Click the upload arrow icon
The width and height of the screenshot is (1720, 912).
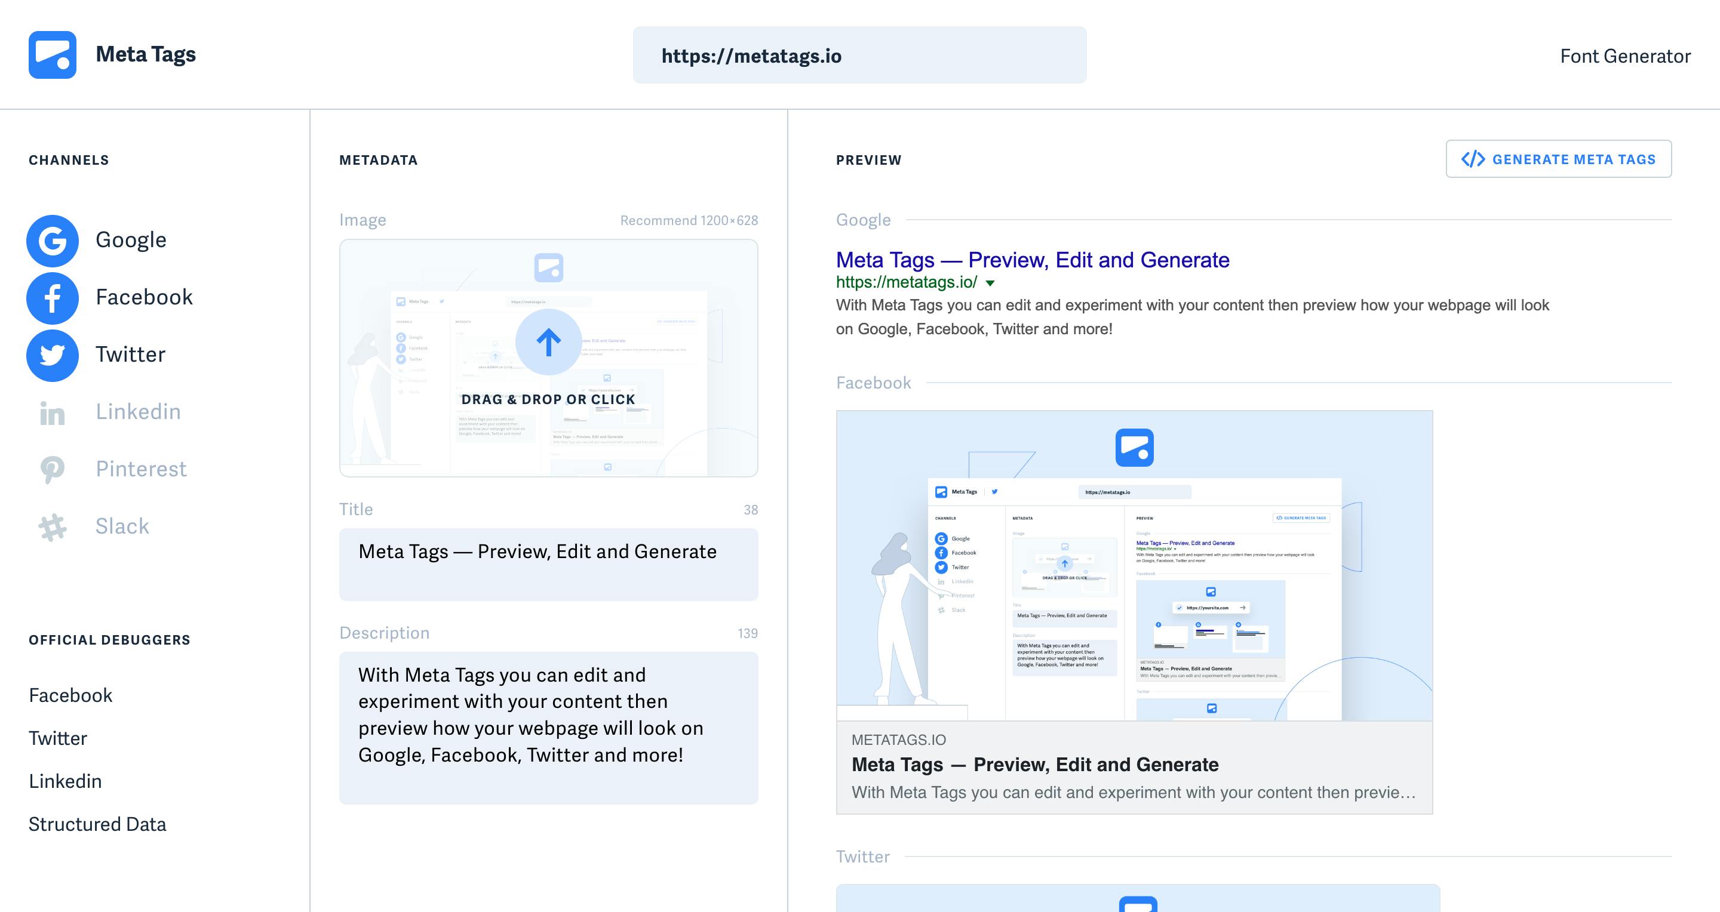point(548,342)
